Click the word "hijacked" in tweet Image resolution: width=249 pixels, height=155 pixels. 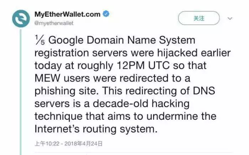[177, 53]
